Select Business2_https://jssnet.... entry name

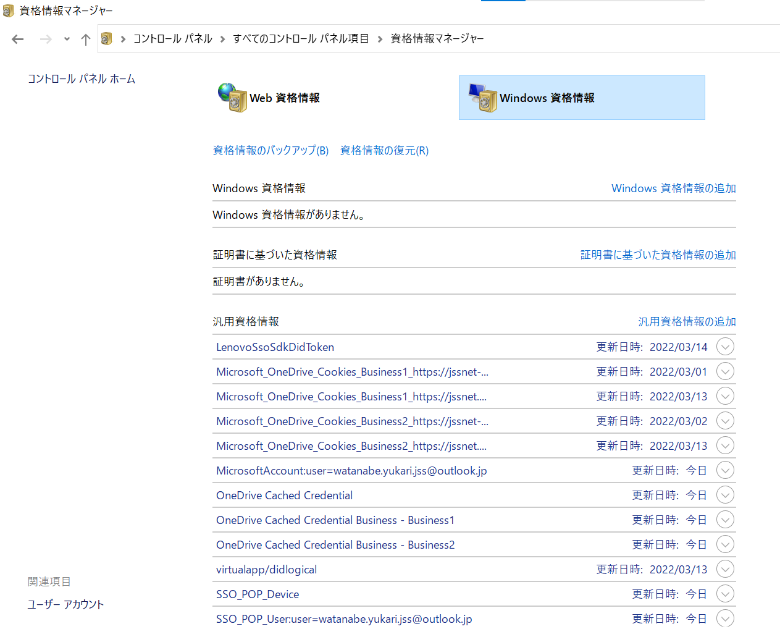point(351,446)
